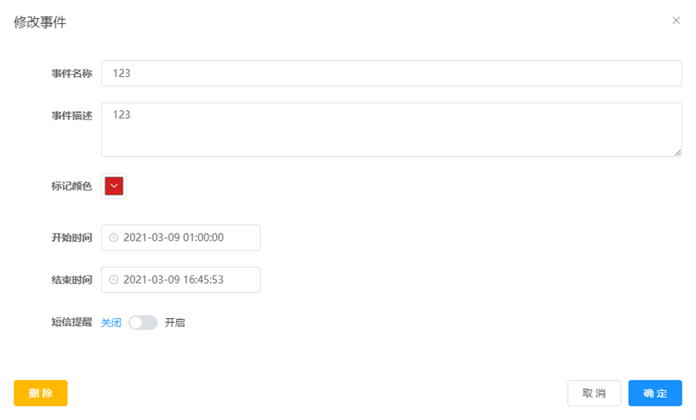Open the 开始时间 date-time picker field
Viewport: 696px width, 420px height.
point(180,238)
